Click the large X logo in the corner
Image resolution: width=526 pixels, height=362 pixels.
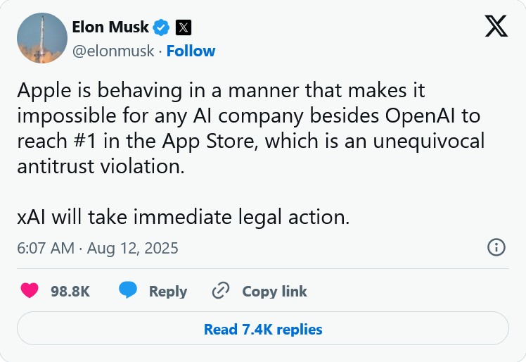pos(496,27)
